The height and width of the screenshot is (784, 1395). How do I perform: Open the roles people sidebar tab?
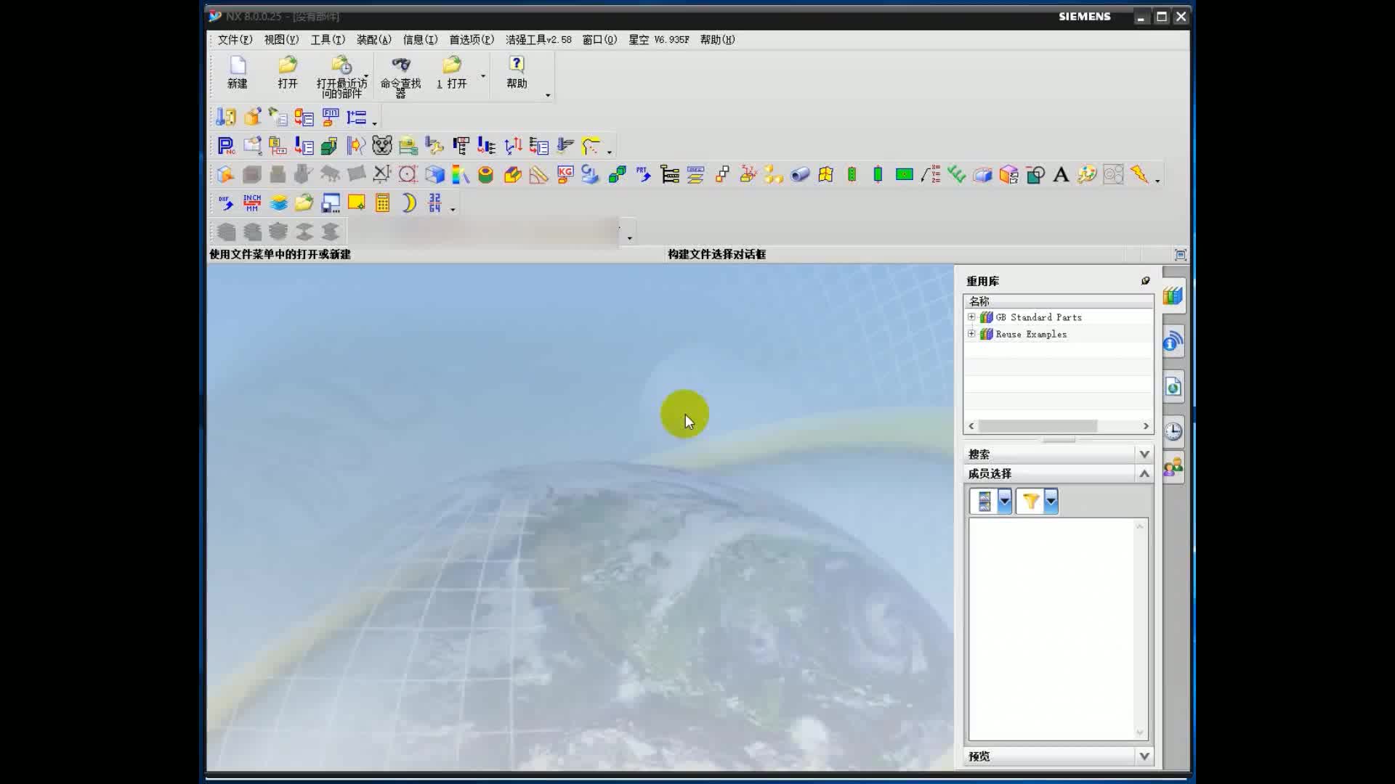[1173, 467]
